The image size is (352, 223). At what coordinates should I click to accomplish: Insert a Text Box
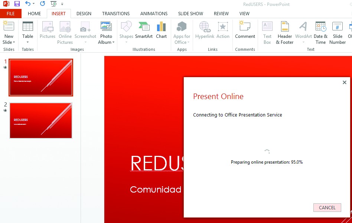[x=267, y=33]
